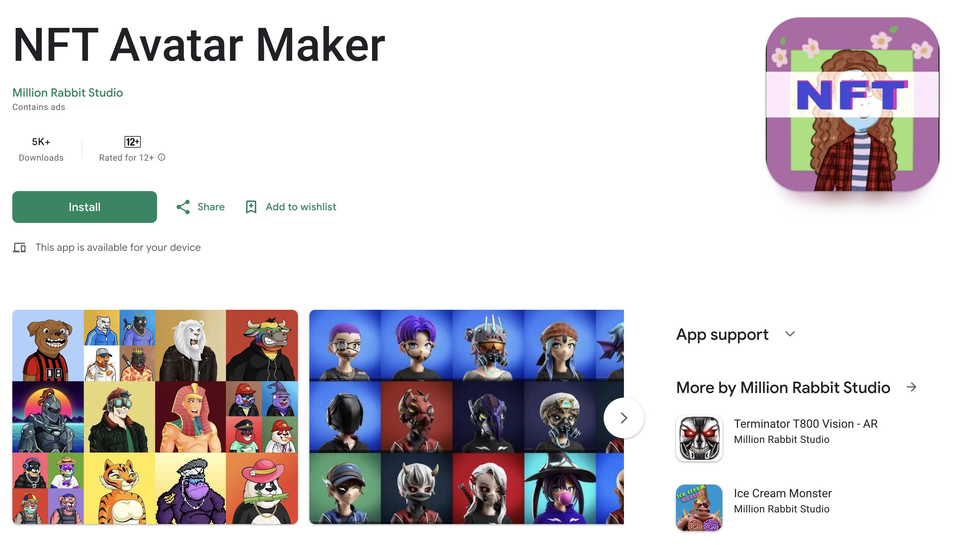Click the device compatibility indicator icon
This screenshot has width=954, height=545.
click(20, 248)
